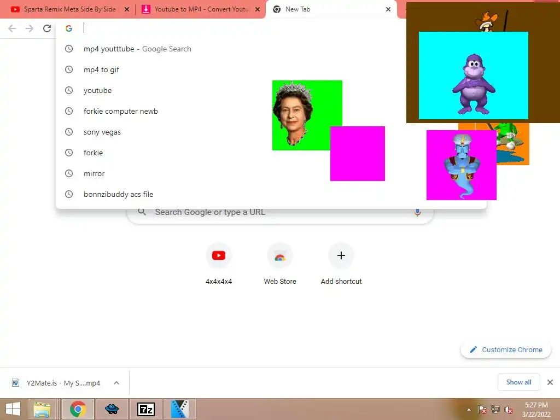
Task: Open the blue hat app in taskbar
Action: click(x=112, y=409)
